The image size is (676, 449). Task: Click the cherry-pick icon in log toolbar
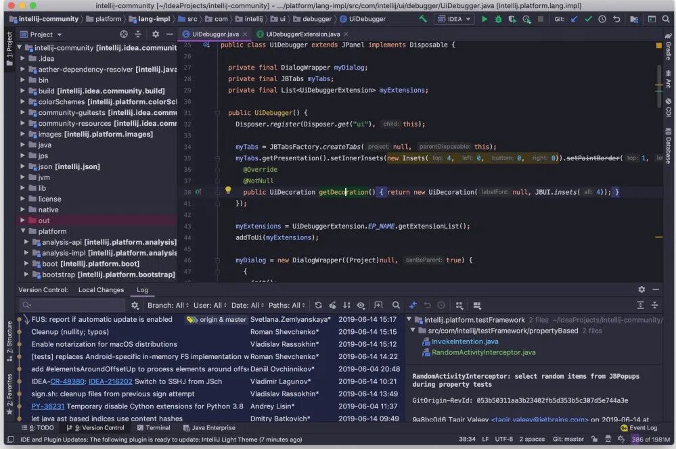(332, 305)
